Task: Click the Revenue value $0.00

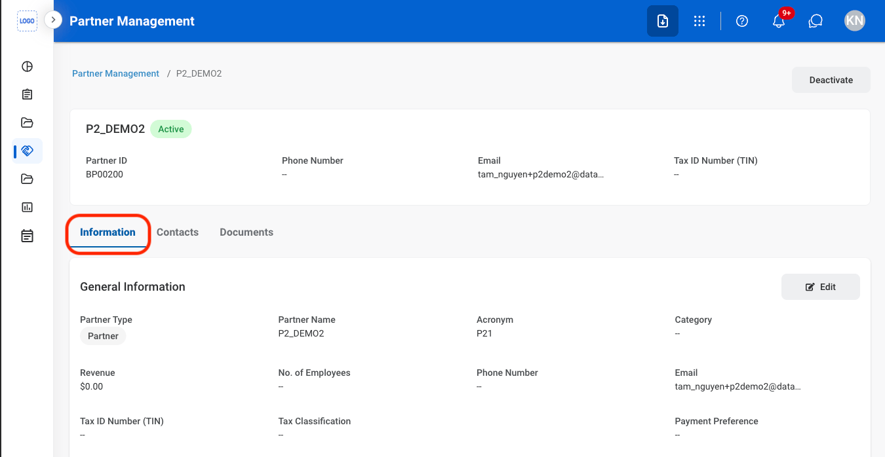Action: tap(92, 386)
